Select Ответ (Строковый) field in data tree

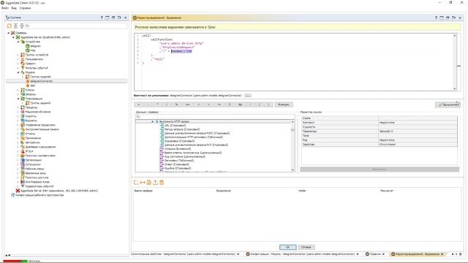click(x=177, y=164)
